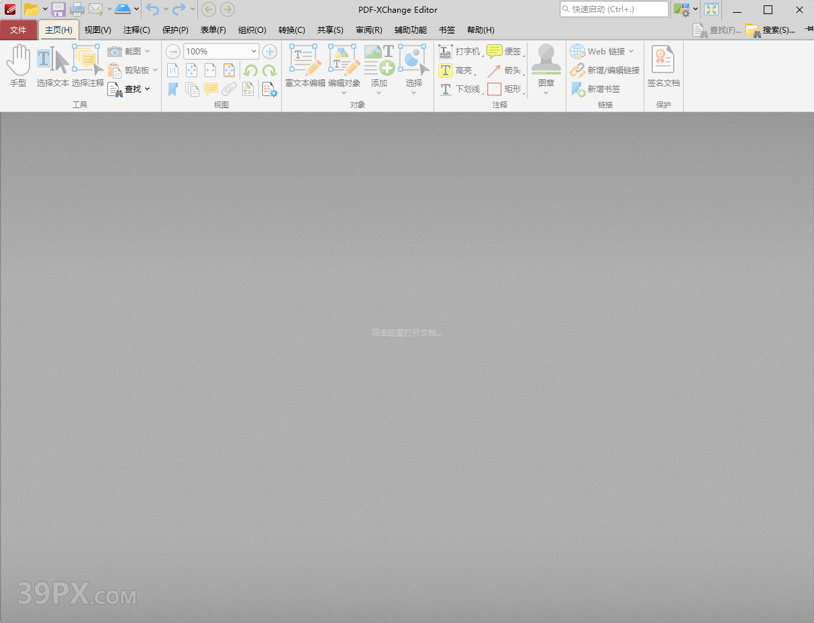The height and width of the screenshot is (623, 814).
Task: Focus the Quick Launch (快速启动) search field
Action: 614,9
